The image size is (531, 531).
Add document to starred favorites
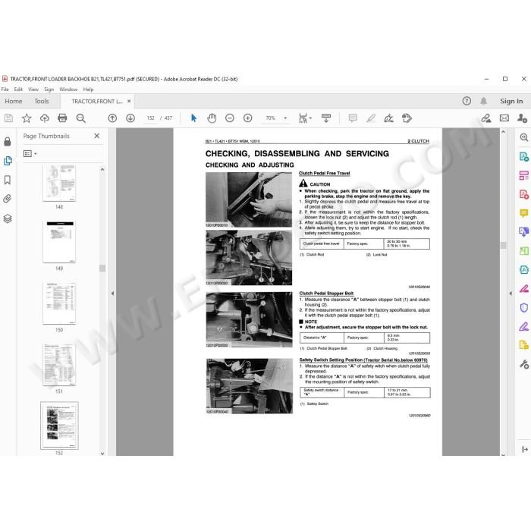tap(27, 118)
